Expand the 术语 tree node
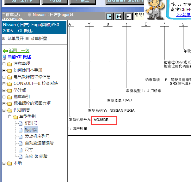 coord(4,163)
